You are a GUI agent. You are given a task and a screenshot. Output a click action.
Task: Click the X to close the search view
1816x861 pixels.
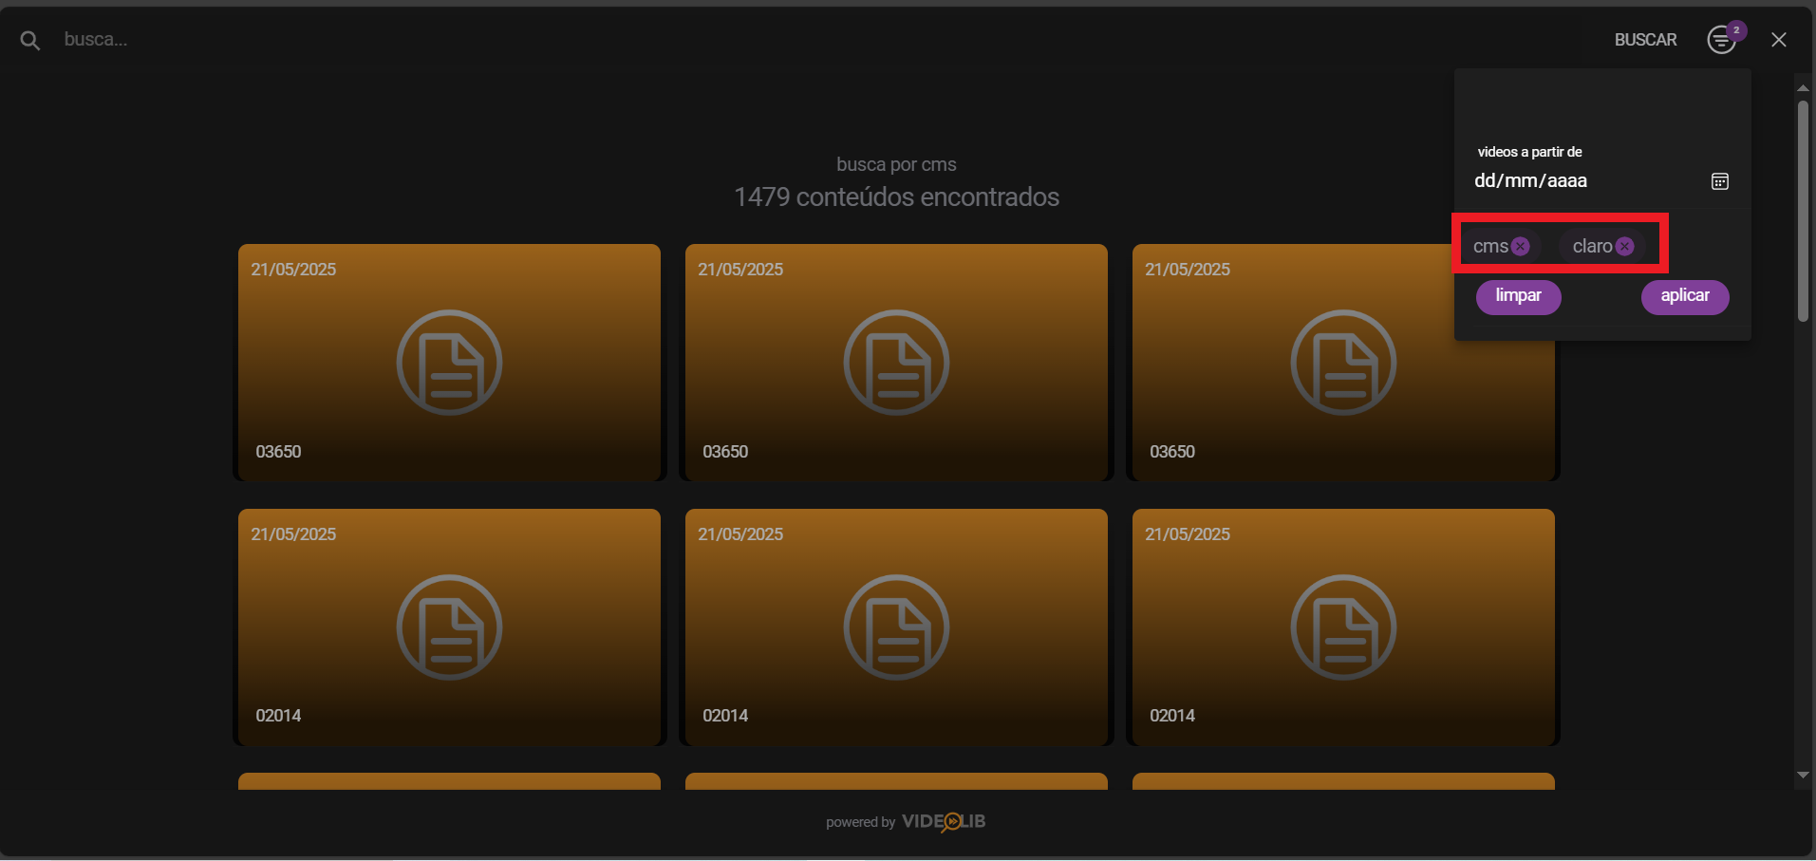click(x=1780, y=39)
